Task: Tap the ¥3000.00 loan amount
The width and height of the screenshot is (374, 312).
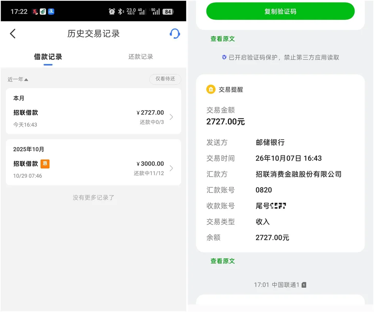Action: click(x=150, y=163)
